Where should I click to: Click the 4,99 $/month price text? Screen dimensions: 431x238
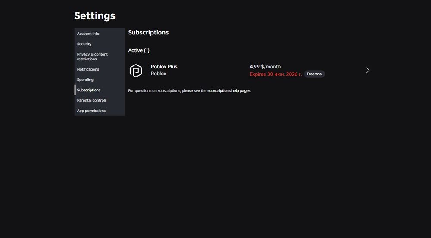[x=265, y=67]
